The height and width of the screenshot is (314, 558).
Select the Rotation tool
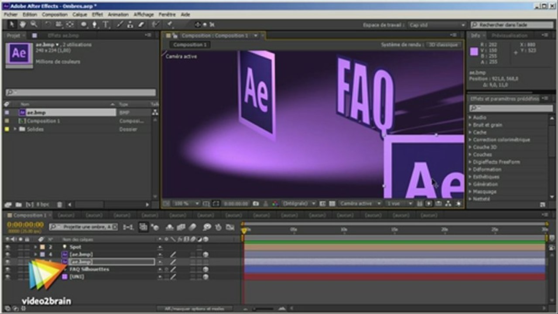48,24
